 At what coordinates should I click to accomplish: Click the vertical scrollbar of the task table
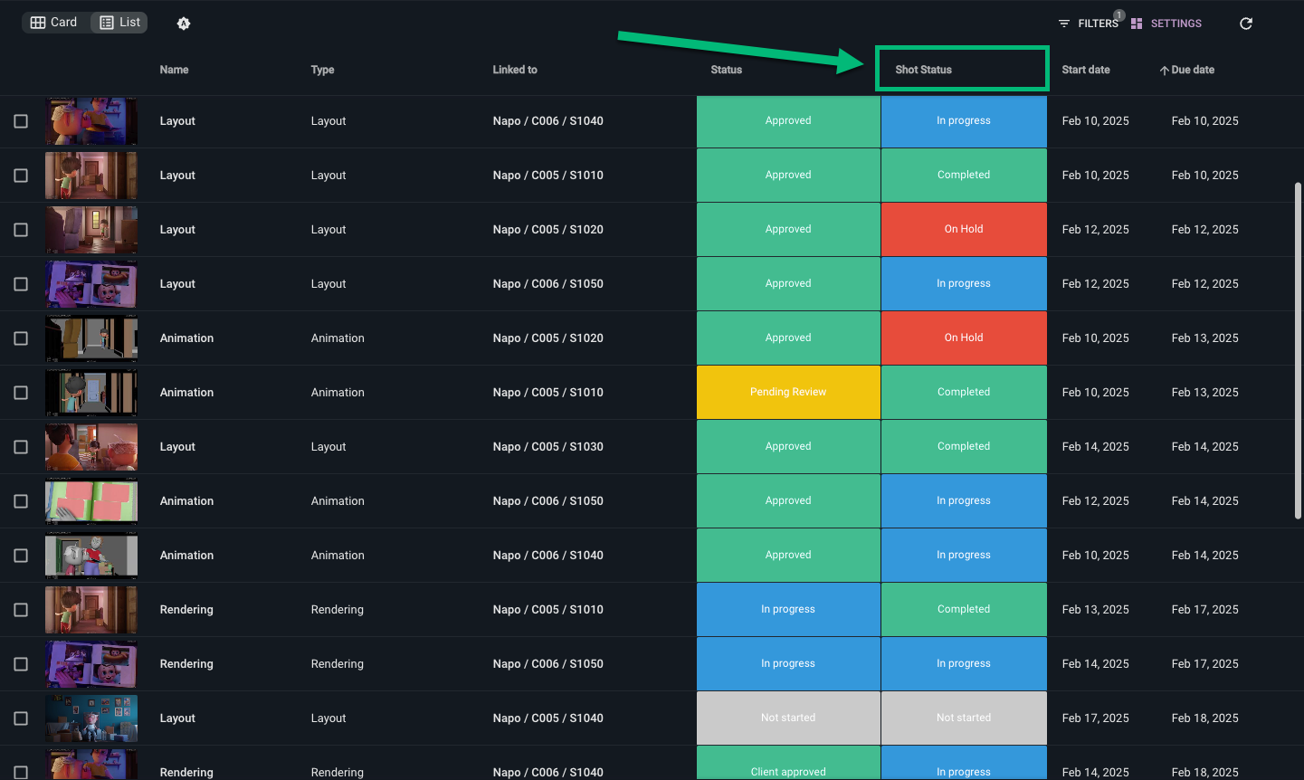coord(1298,351)
